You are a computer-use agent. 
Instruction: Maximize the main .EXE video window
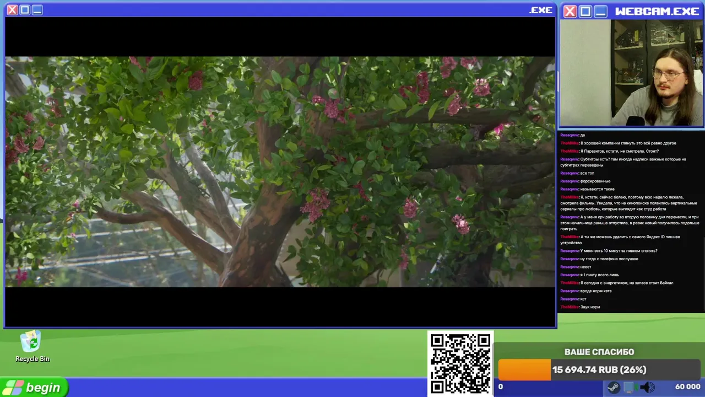point(25,10)
